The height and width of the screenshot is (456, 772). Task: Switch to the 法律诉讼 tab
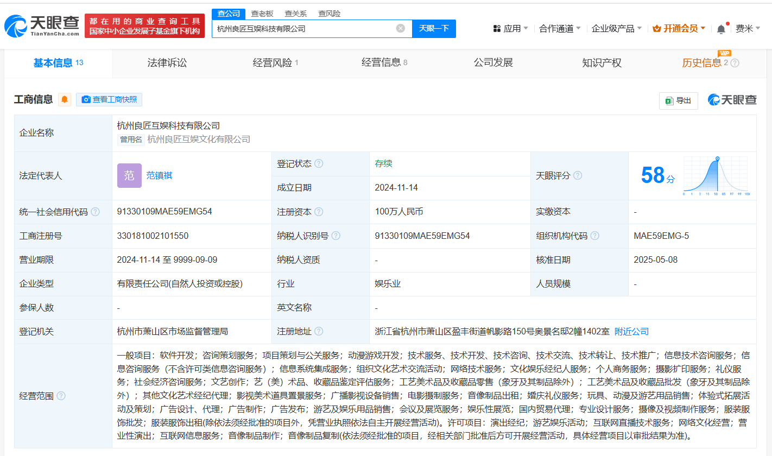[x=167, y=63]
